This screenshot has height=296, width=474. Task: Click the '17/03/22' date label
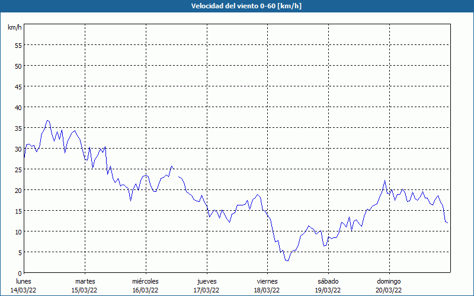pyautogui.click(x=206, y=290)
